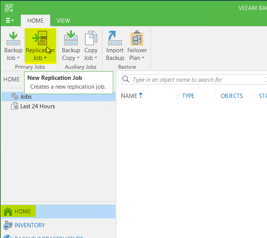
Task: Open the INVENTORY view
Action: coord(58,225)
